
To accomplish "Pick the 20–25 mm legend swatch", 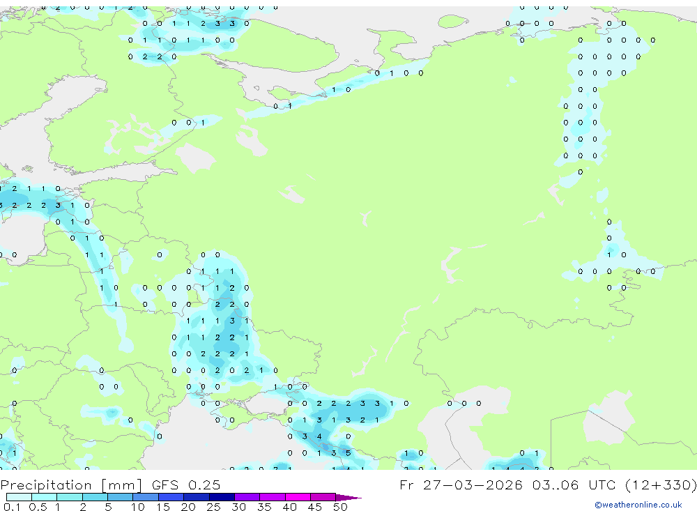I will [x=197, y=497].
